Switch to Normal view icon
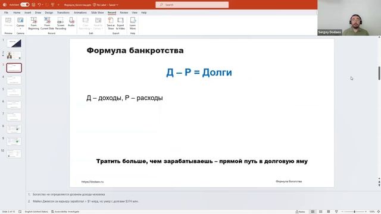The image size is (381, 214). (313, 212)
